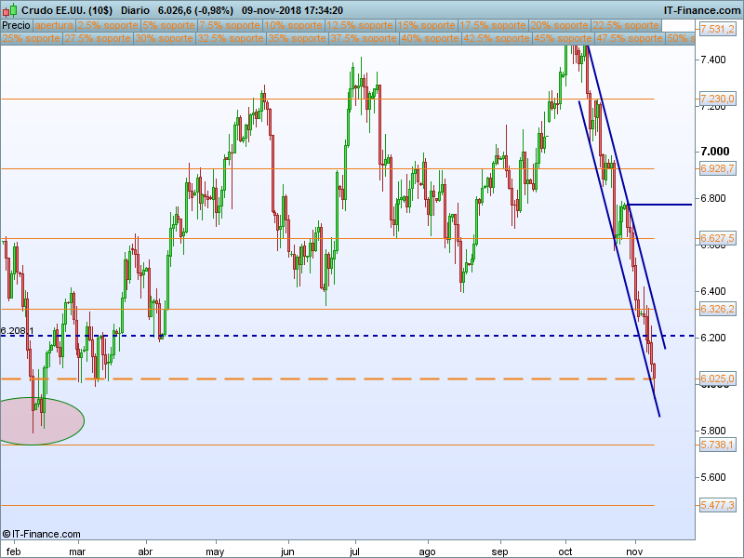Click the 5.600 axis price label
The height and width of the screenshot is (558, 744).
point(713,477)
